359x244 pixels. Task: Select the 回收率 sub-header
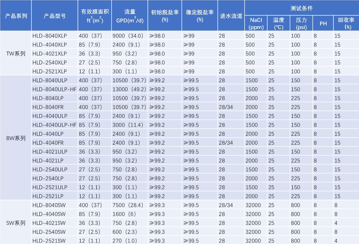click(x=346, y=23)
